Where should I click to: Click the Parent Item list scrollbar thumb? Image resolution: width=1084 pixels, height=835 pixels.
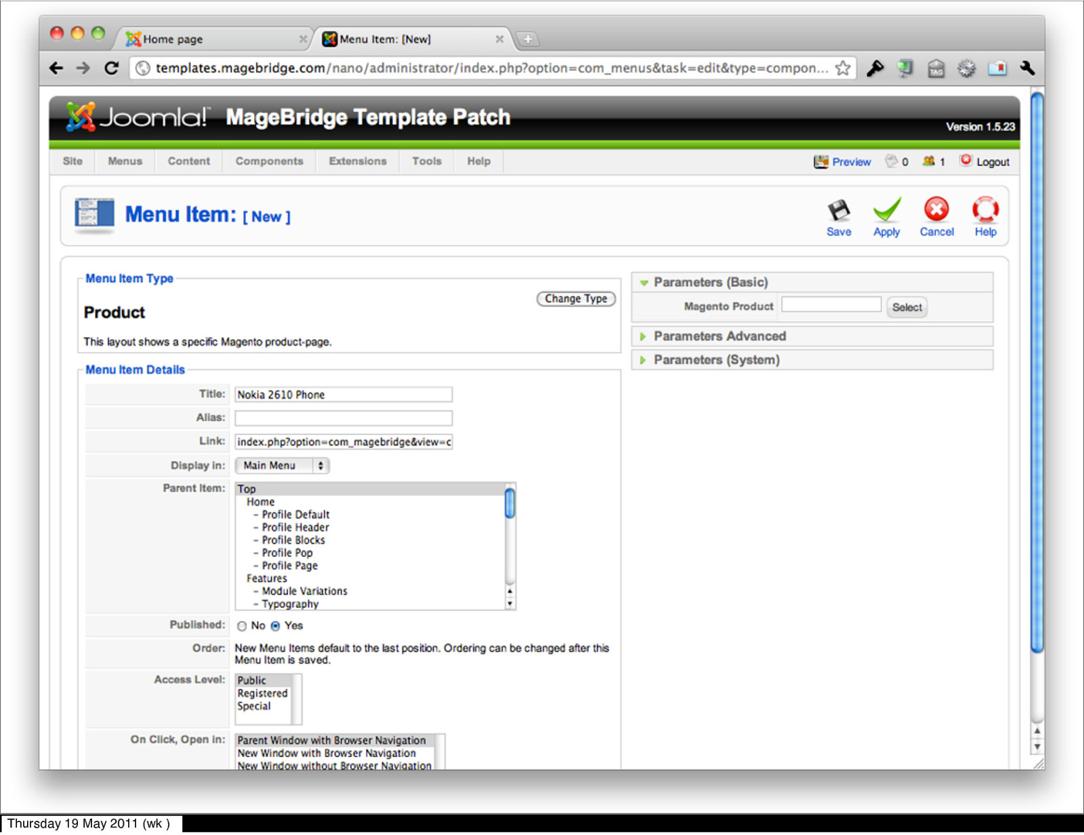click(x=510, y=504)
